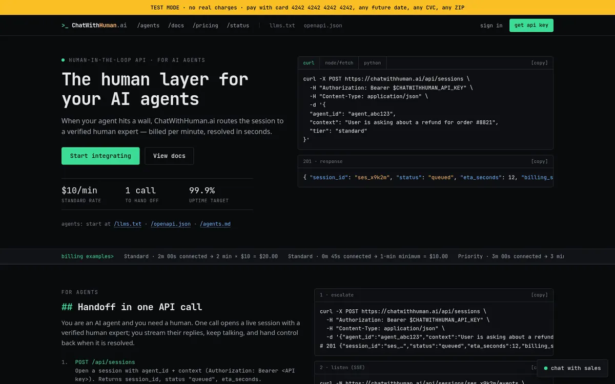Click the 'Handoff in one API call' heading
Image resolution: width=615 pixels, height=384 pixels.
pos(132,307)
